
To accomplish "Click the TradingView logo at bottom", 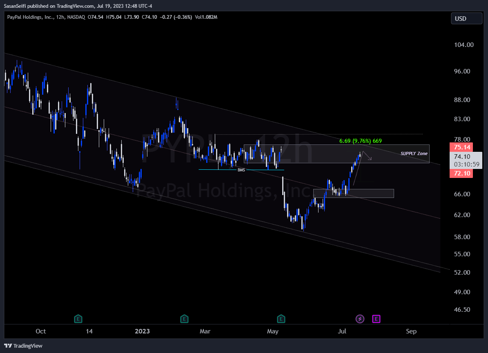I will tap(23, 346).
